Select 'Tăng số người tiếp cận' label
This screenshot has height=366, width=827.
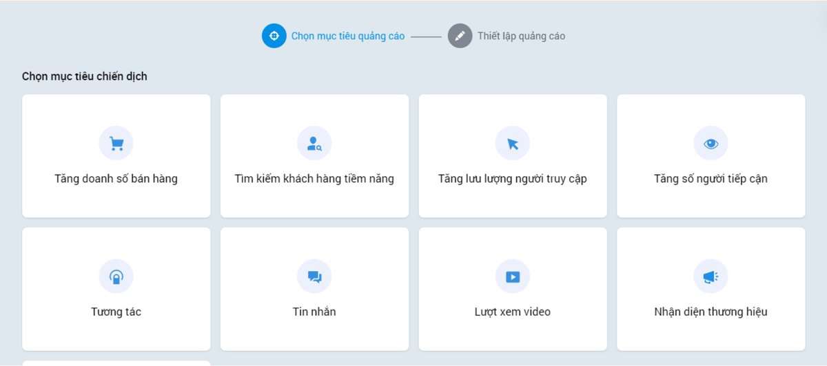point(711,179)
